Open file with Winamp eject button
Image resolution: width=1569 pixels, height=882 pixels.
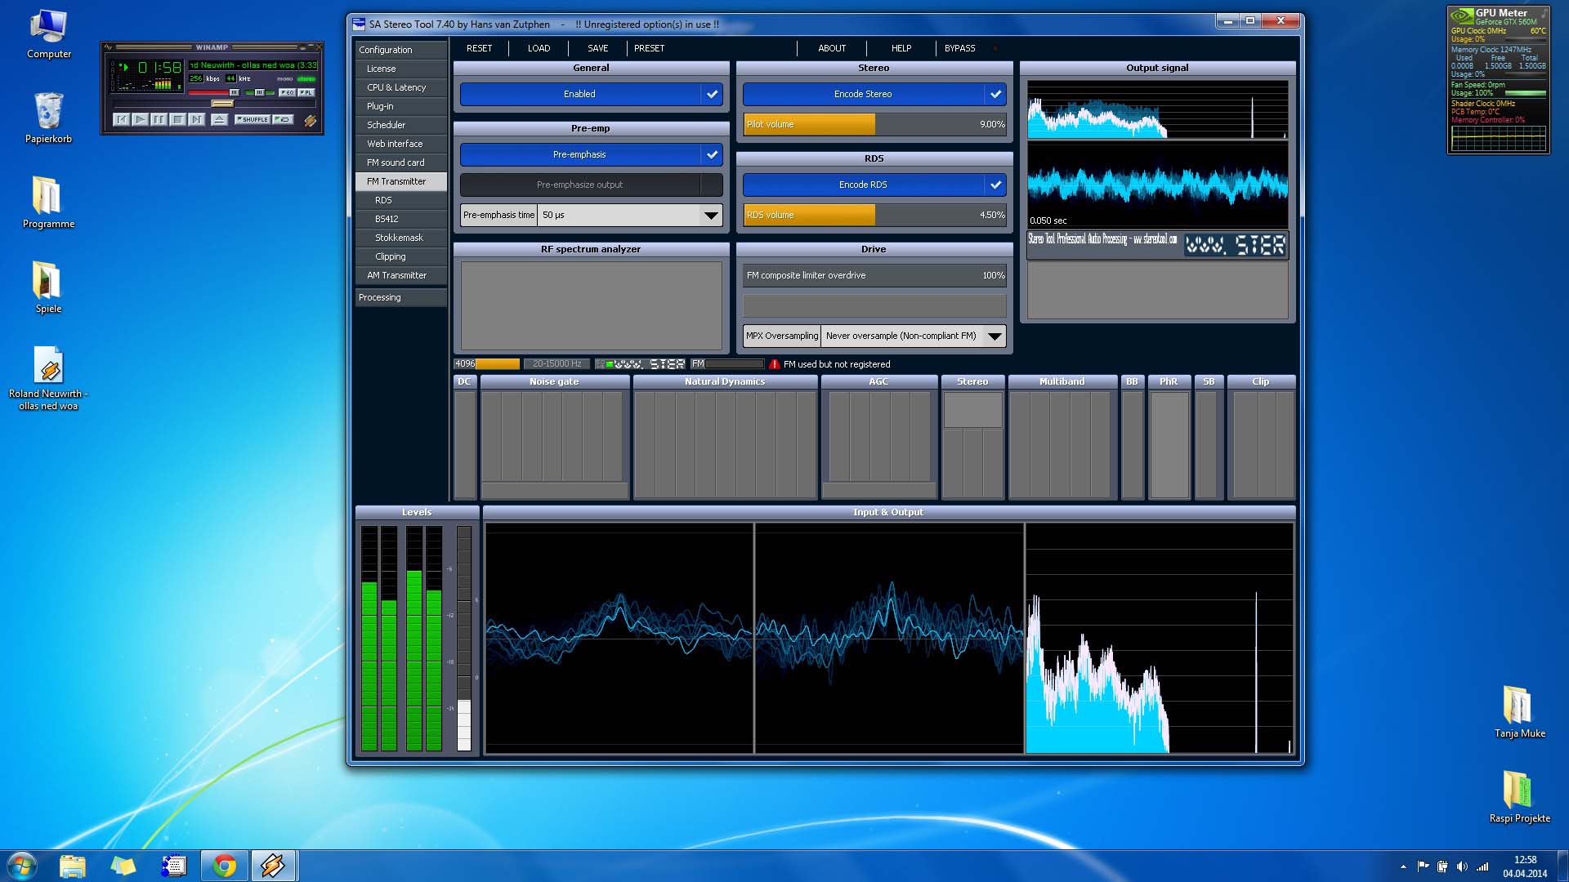(x=220, y=119)
